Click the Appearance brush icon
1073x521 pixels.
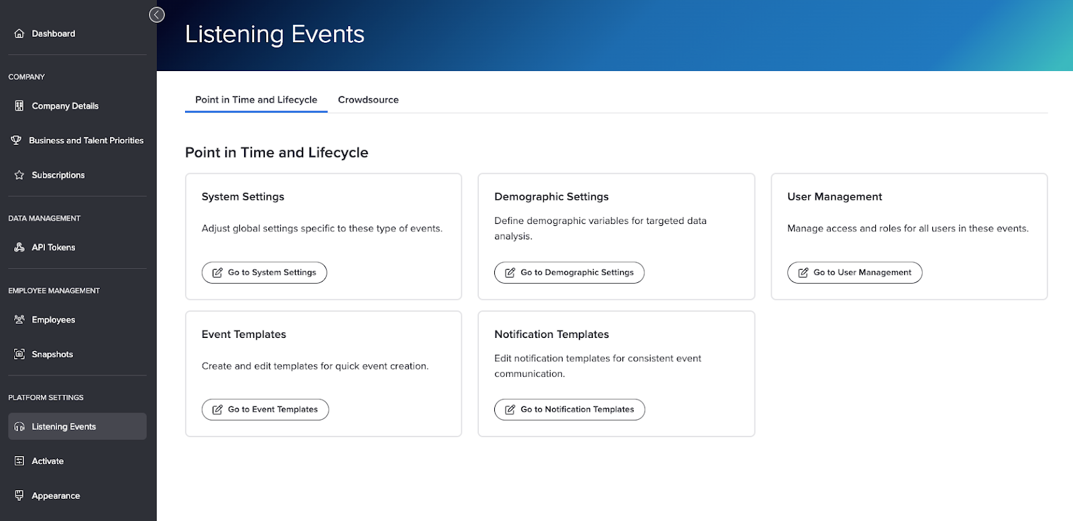coord(19,496)
